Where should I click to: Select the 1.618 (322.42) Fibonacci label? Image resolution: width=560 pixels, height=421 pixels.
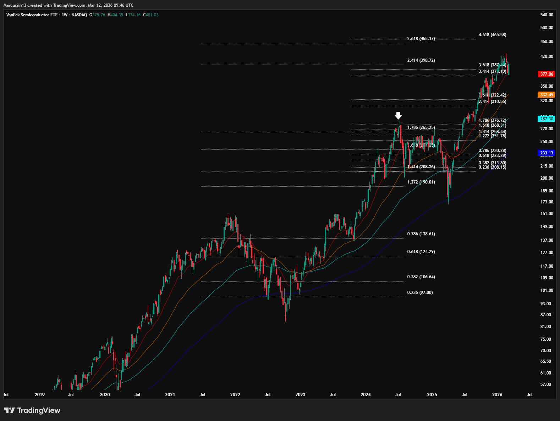(493, 95)
